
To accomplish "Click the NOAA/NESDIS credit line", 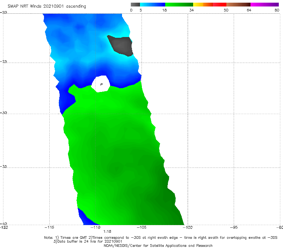I will point(158,246).
